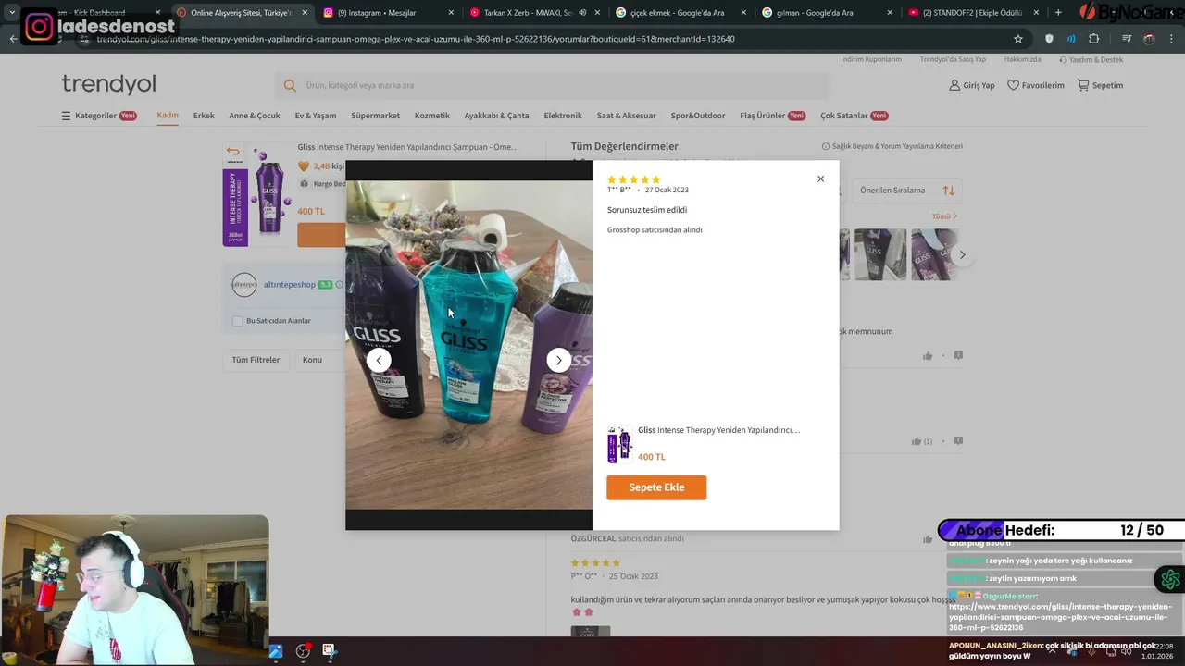Open Trendyol'da Satış Yap link
Viewport: 1185px width, 666px height.
953,59
